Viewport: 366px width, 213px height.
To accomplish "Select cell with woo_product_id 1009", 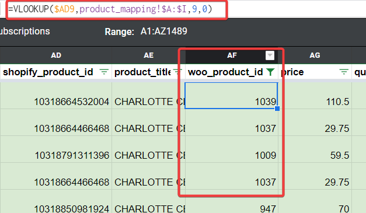I will (232, 149).
